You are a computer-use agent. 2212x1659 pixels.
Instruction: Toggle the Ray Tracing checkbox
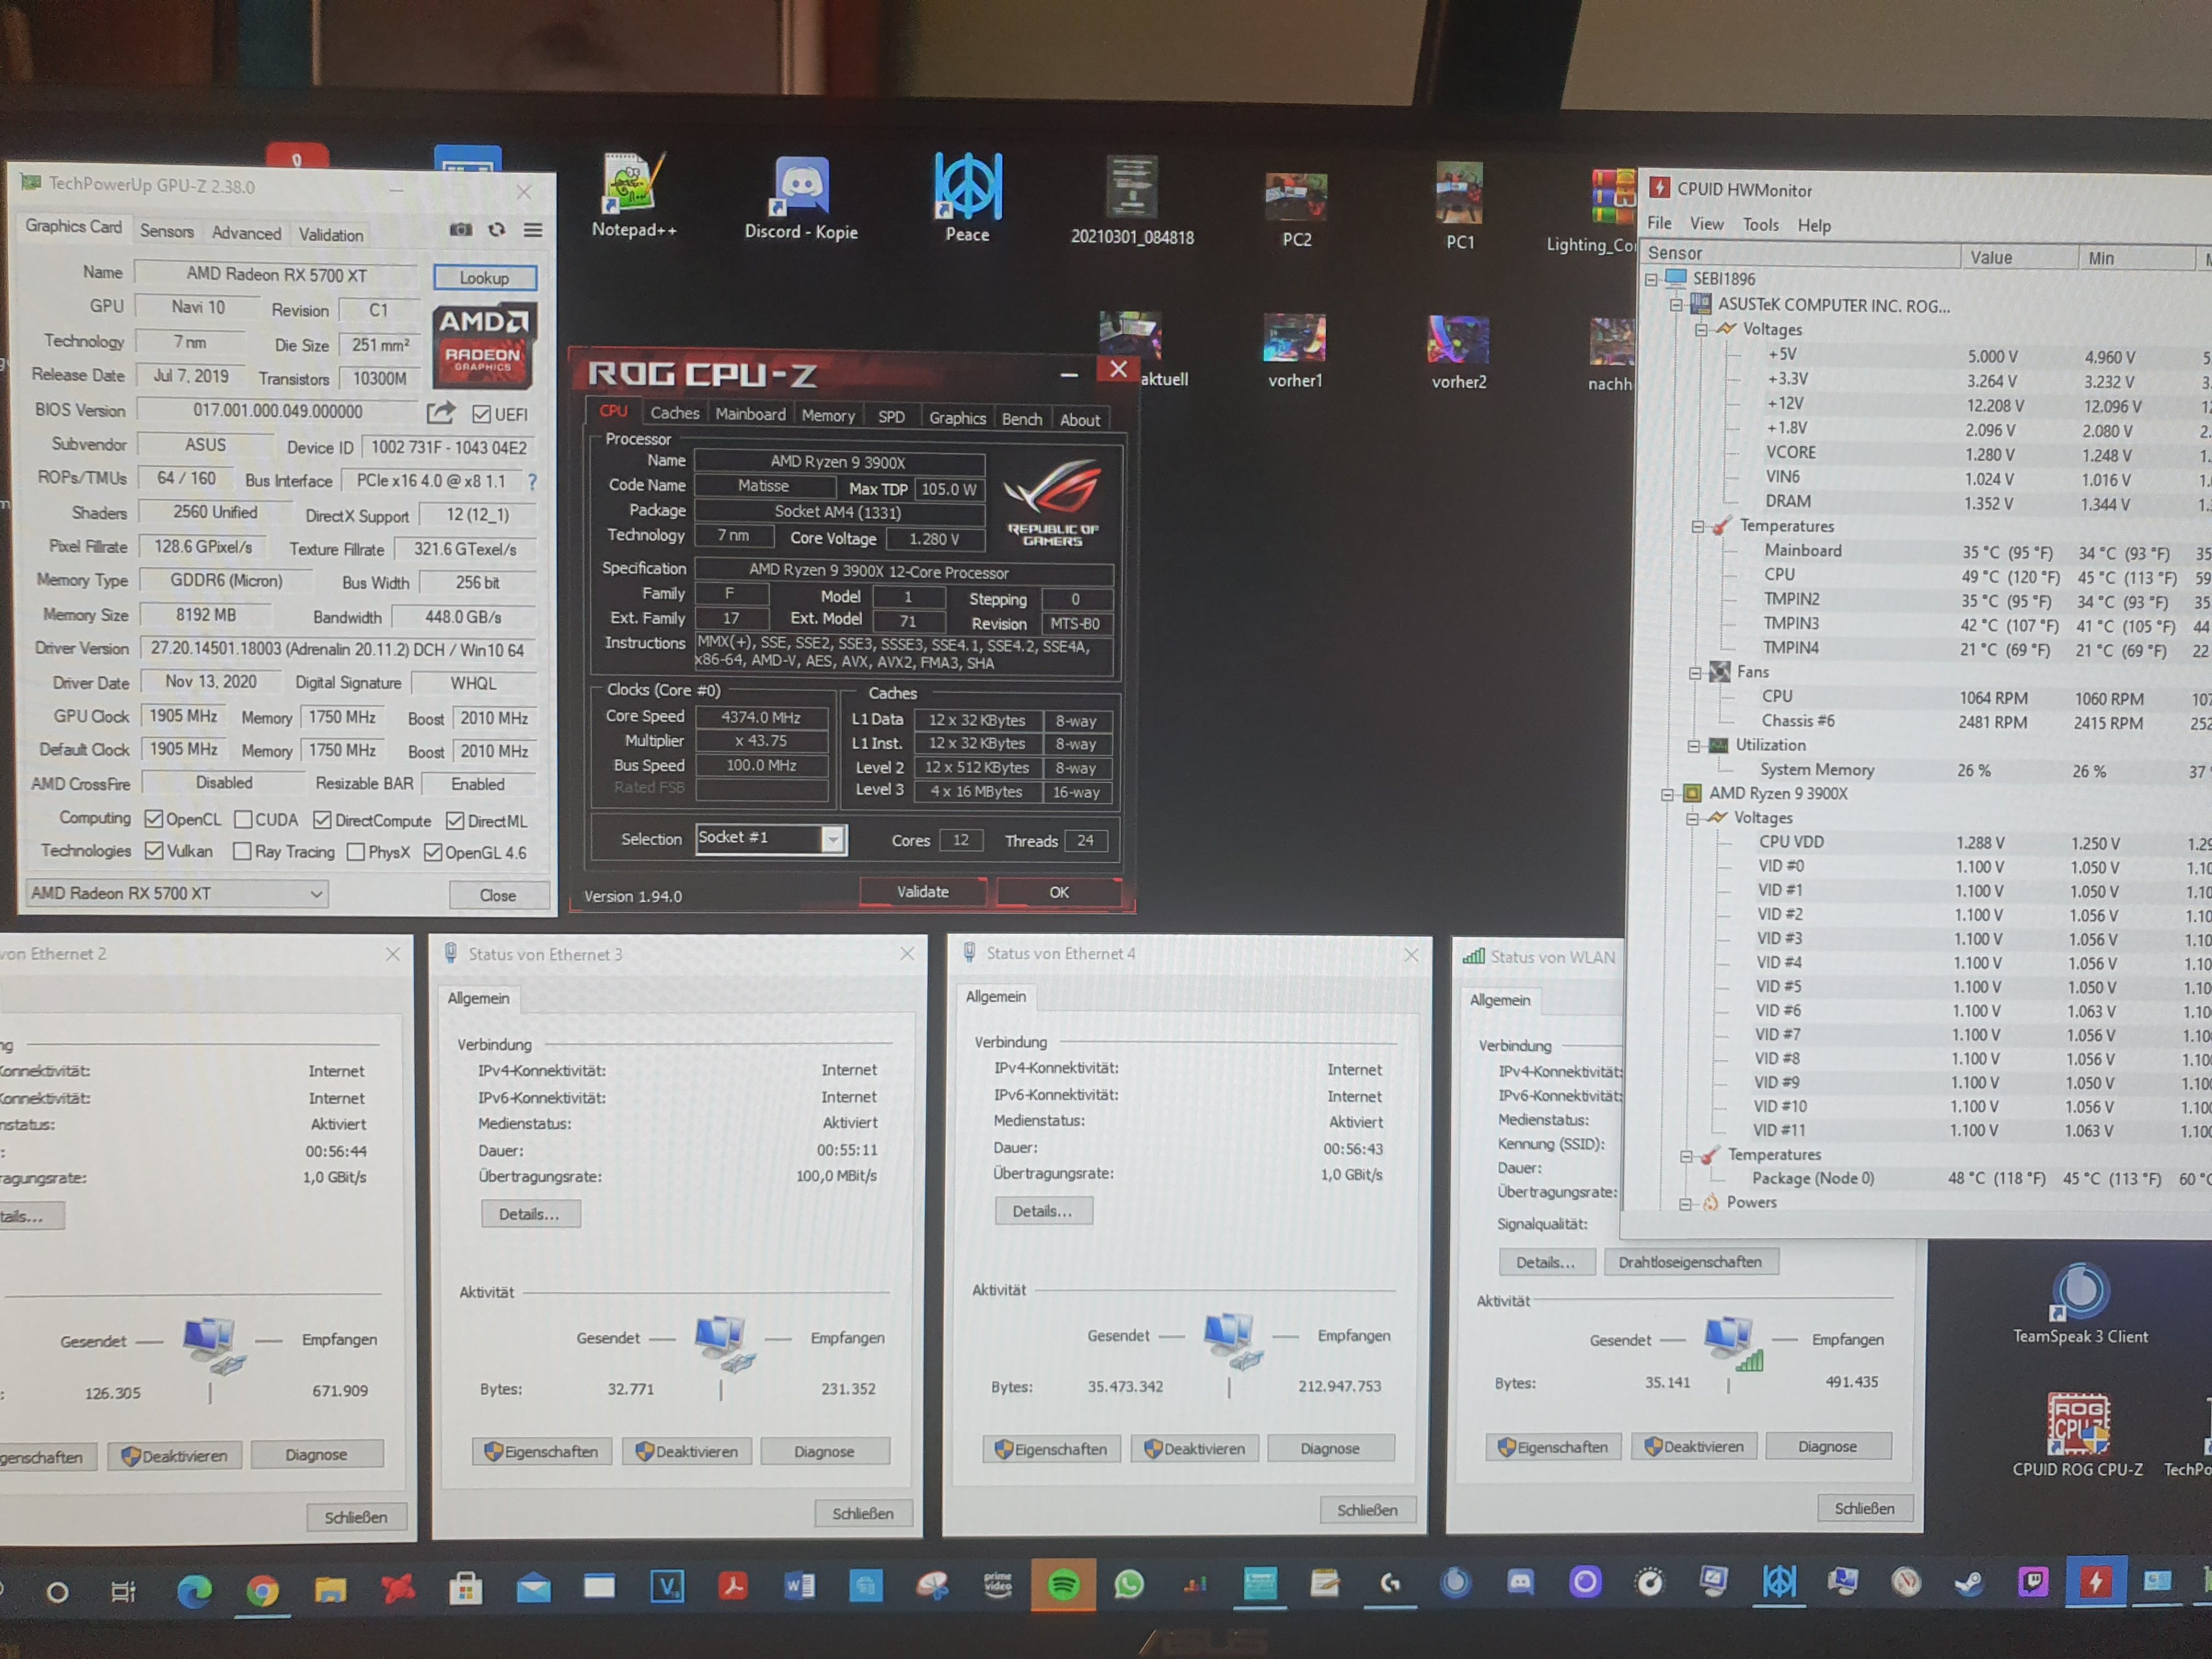click(x=242, y=852)
